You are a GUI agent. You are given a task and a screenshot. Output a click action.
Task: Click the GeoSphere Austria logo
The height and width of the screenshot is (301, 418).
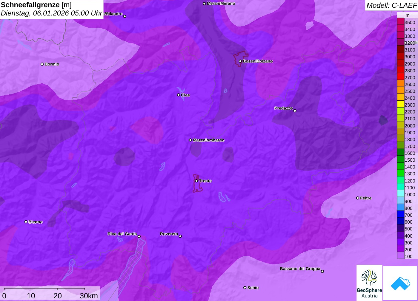coord(369,283)
